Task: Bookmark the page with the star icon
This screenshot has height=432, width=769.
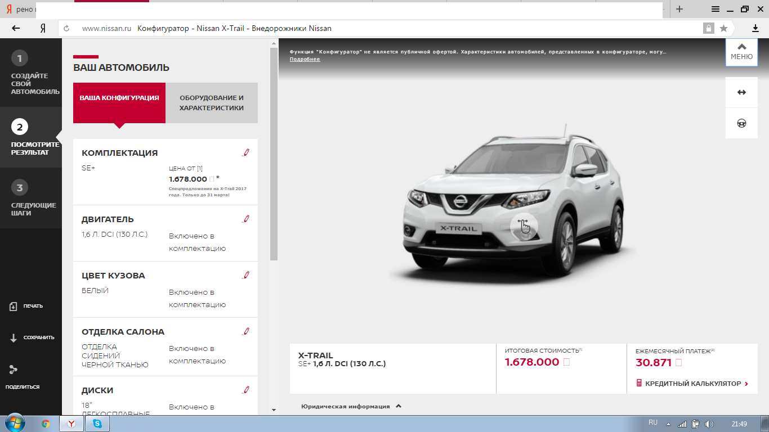Action: (x=723, y=28)
